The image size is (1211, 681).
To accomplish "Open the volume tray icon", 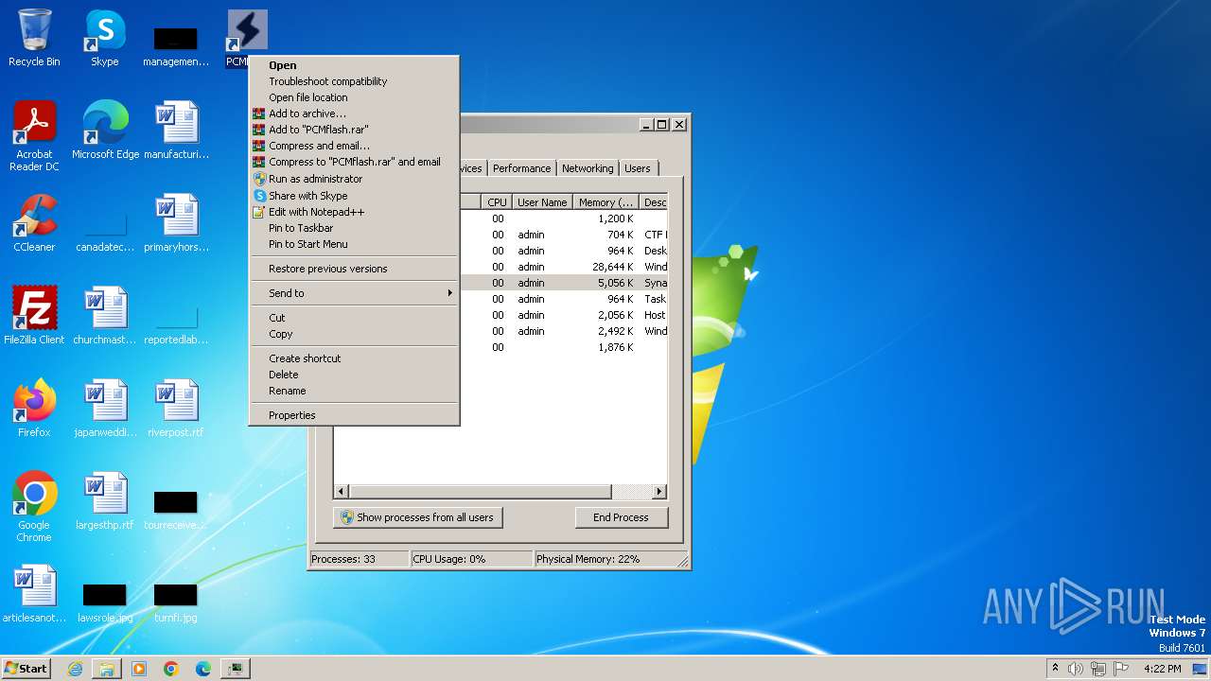I will pos(1076,669).
